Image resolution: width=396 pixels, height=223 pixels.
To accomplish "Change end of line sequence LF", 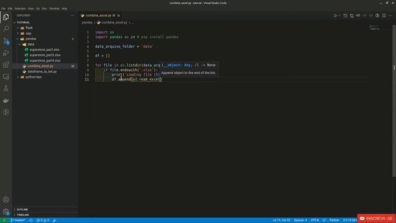I will point(324,221).
